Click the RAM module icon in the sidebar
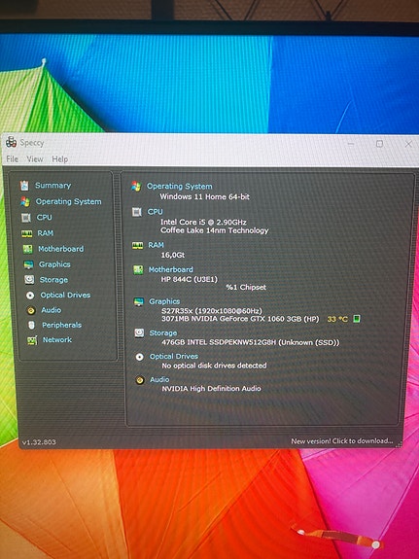This screenshot has width=419, height=559. pos(27,233)
